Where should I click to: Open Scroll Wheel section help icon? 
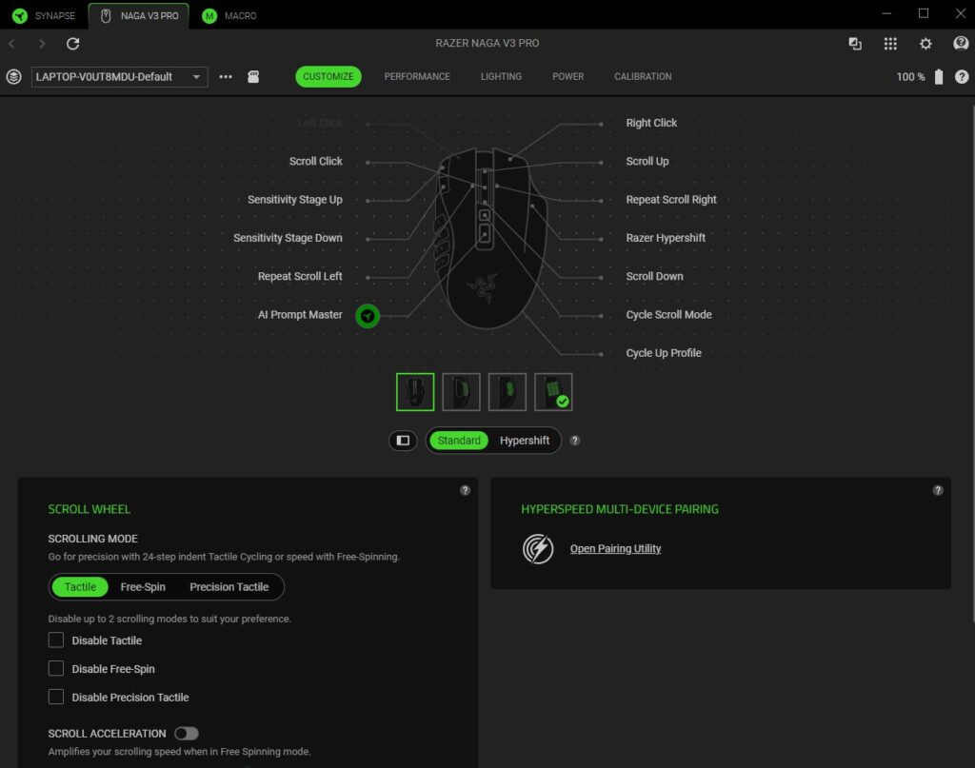point(465,490)
